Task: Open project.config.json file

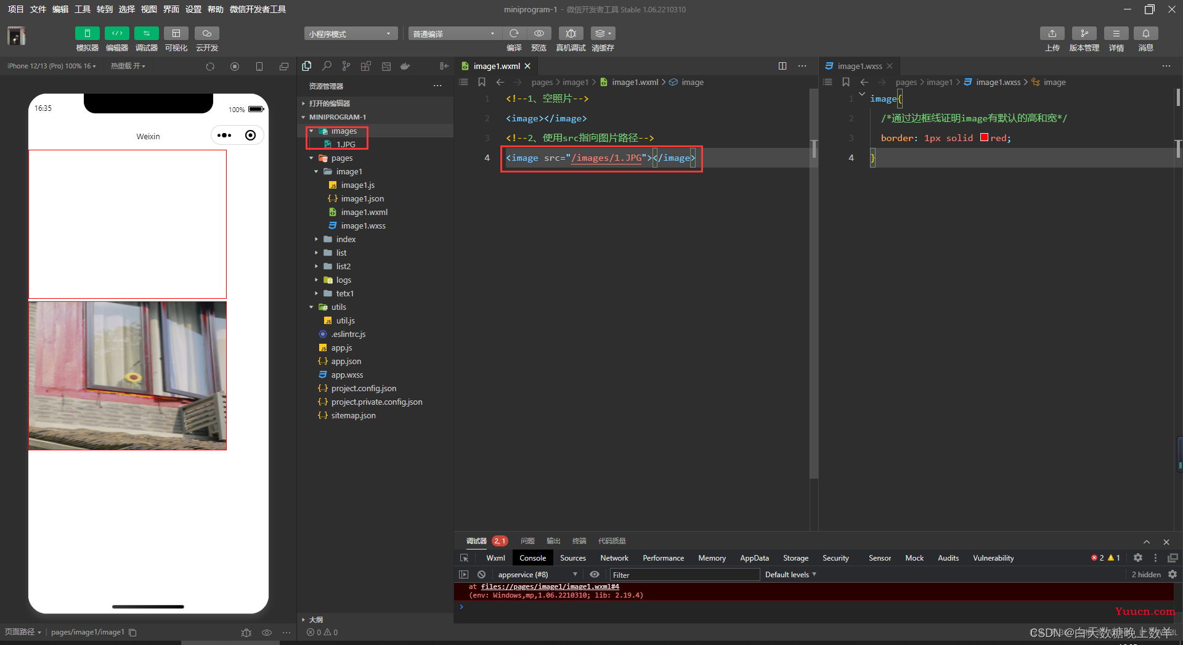Action: coord(364,389)
